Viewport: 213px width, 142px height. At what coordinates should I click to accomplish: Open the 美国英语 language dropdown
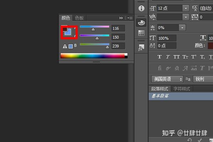click(x=167, y=79)
